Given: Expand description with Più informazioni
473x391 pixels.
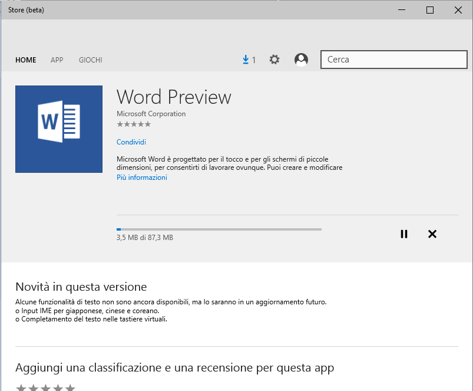Looking at the screenshot, I should point(142,178).
